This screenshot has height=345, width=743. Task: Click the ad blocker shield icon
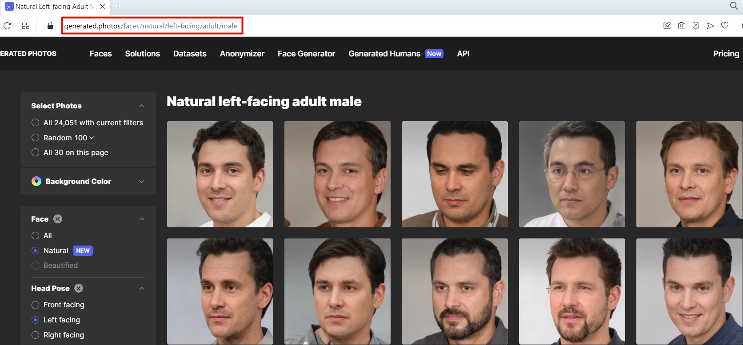696,25
